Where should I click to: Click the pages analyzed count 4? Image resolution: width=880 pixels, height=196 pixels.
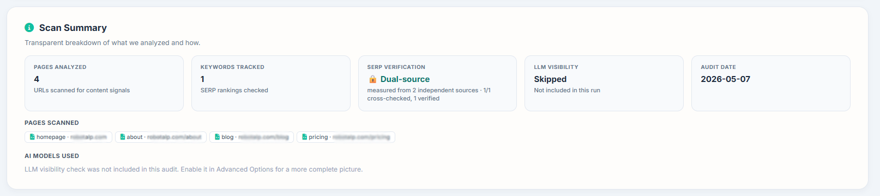[x=37, y=79]
